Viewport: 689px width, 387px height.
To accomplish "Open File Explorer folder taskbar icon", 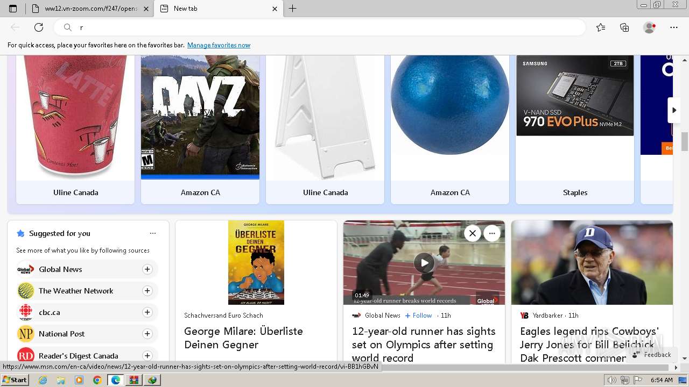I will click(61, 380).
